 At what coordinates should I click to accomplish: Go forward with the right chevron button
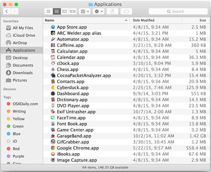(15, 12)
